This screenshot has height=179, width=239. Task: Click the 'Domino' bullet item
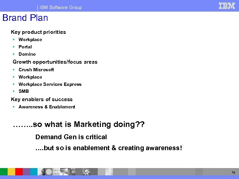tap(27, 54)
